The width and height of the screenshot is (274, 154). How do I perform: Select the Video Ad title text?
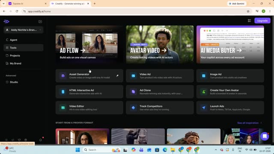click(x=145, y=74)
